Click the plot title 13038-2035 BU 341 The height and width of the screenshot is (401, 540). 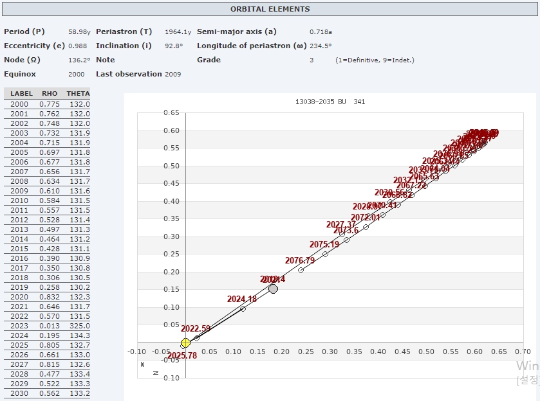[x=330, y=102]
